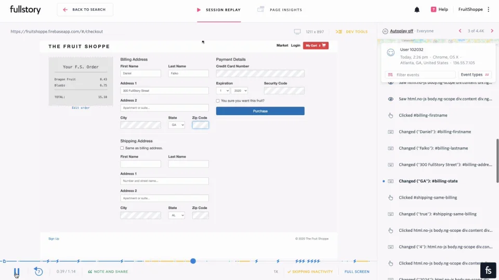Toggle Autoplay off setting
Screen dimensions: 499x280
click(401, 31)
